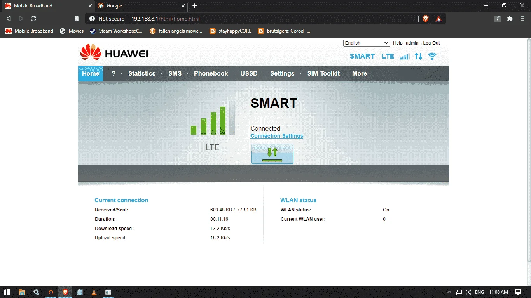Click the page vertical scrollbar
531x298 pixels.
[x=529, y=151]
